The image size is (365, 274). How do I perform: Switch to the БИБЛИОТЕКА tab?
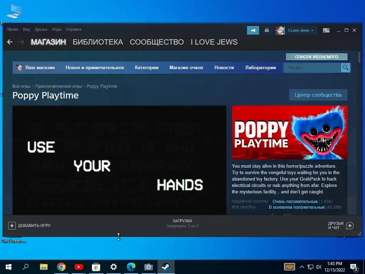coord(98,42)
